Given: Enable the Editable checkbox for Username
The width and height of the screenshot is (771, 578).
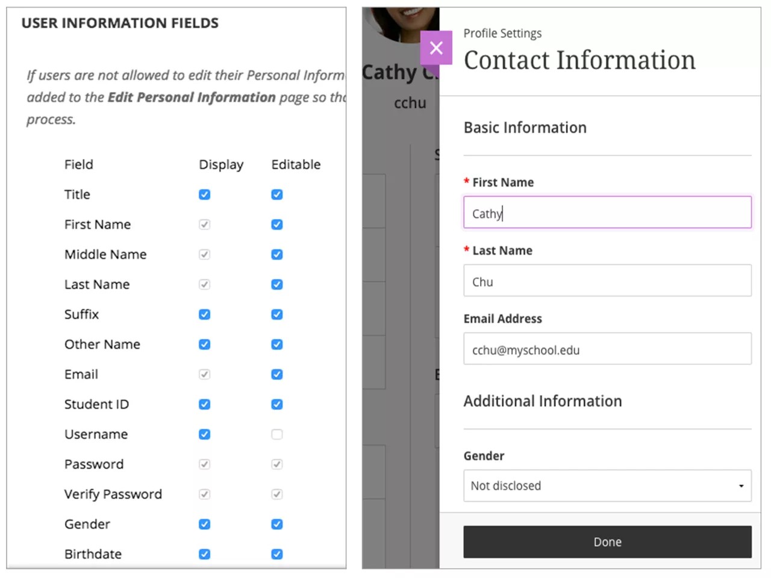Looking at the screenshot, I should [x=276, y=434].
